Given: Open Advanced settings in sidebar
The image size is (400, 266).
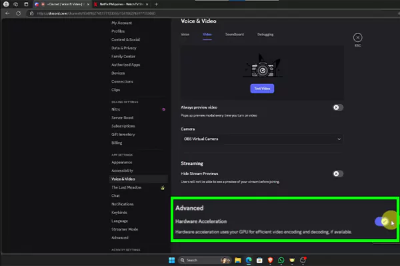Looking at the screenshot, I should coord(119,238).
